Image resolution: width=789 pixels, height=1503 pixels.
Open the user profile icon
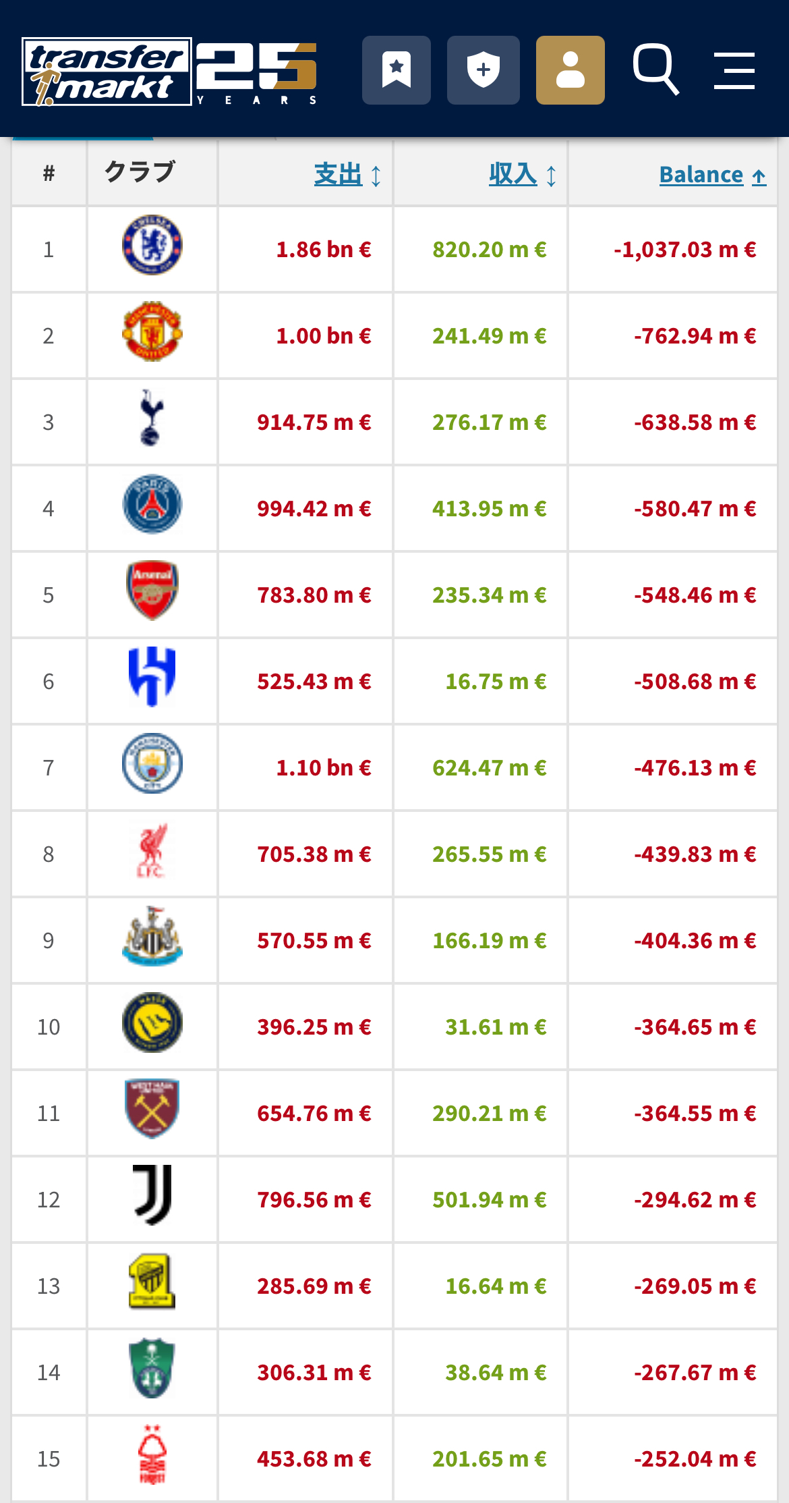click(x=571, y=70)
